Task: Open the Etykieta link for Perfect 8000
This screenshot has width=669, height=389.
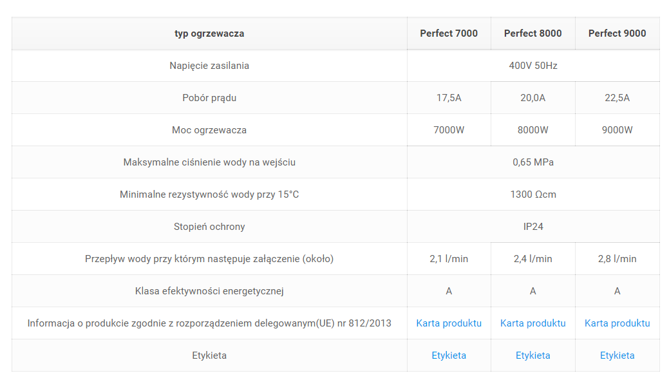Action: [532, 356]
